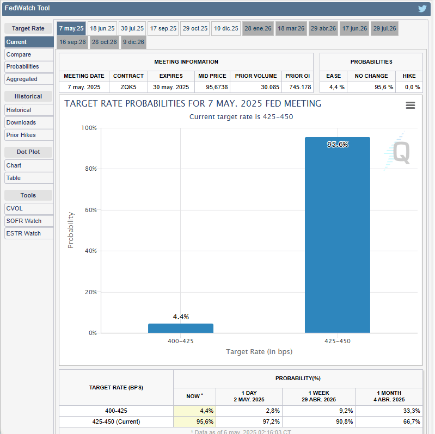Viewport: 435px width, 434px height.
Task: Select the 10 dic.25 meeting tab
Action: coord(226,28)
